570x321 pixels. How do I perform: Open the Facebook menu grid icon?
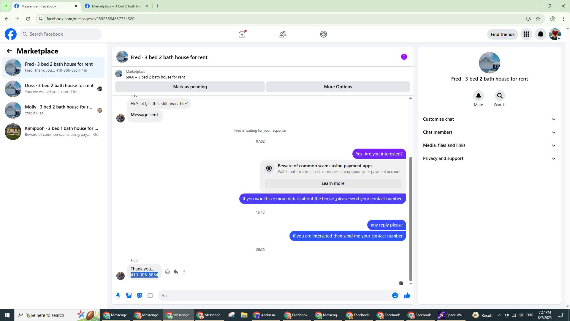[526, 34]
